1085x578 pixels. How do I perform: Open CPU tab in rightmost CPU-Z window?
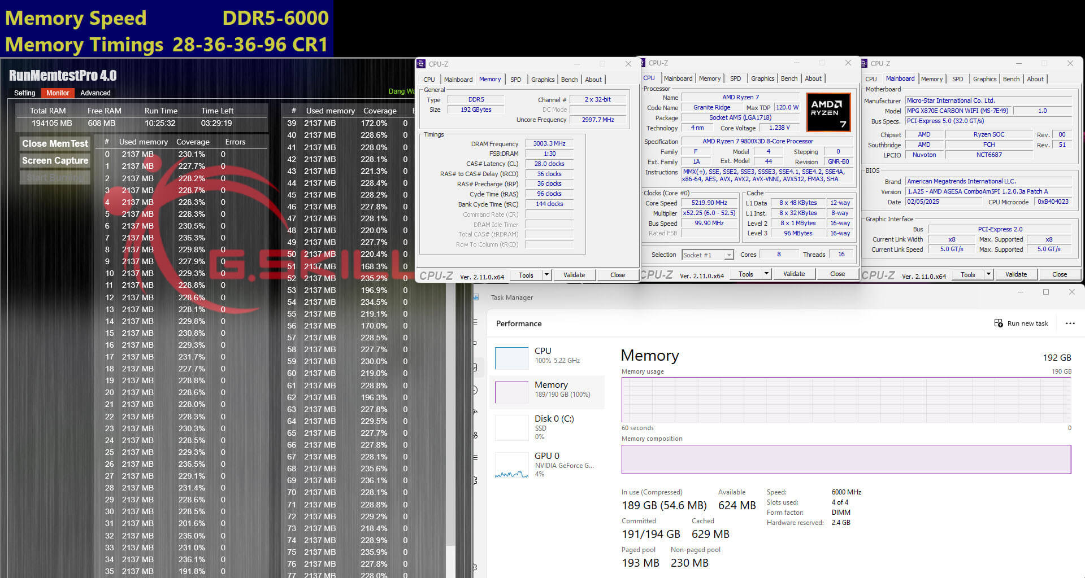pos(871,79)
